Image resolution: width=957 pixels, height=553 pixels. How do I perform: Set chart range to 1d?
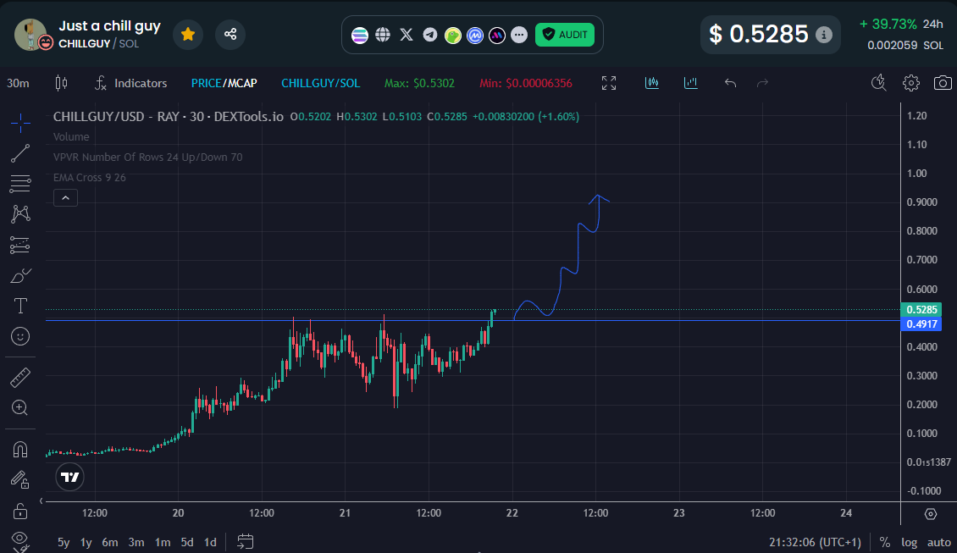click(210, 542)
